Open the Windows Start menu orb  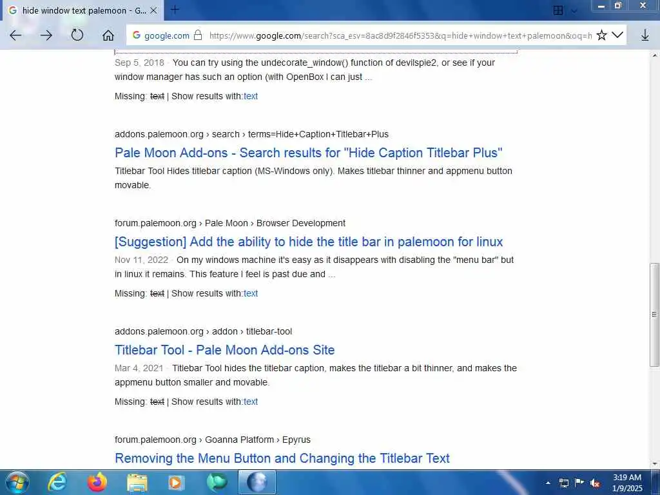click(17, 482)
